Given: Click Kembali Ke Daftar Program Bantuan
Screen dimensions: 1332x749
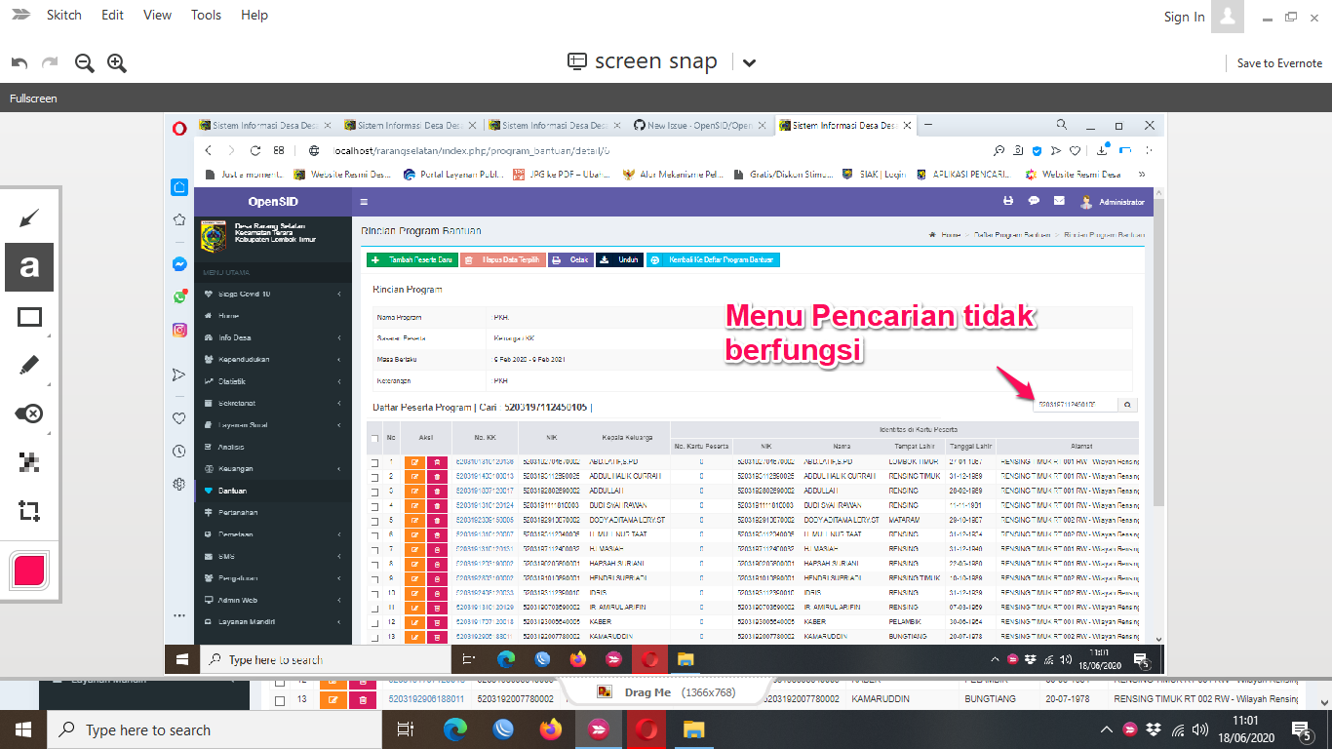Looking at the screenshot, I should [x=713, y=259].
